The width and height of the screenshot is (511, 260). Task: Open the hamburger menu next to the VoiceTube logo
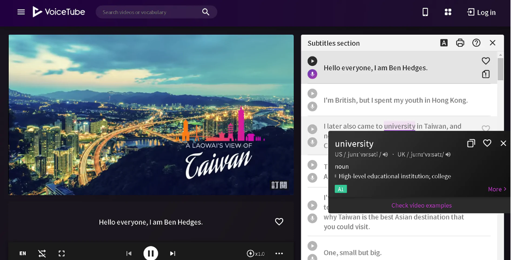(x=21, y=12)
